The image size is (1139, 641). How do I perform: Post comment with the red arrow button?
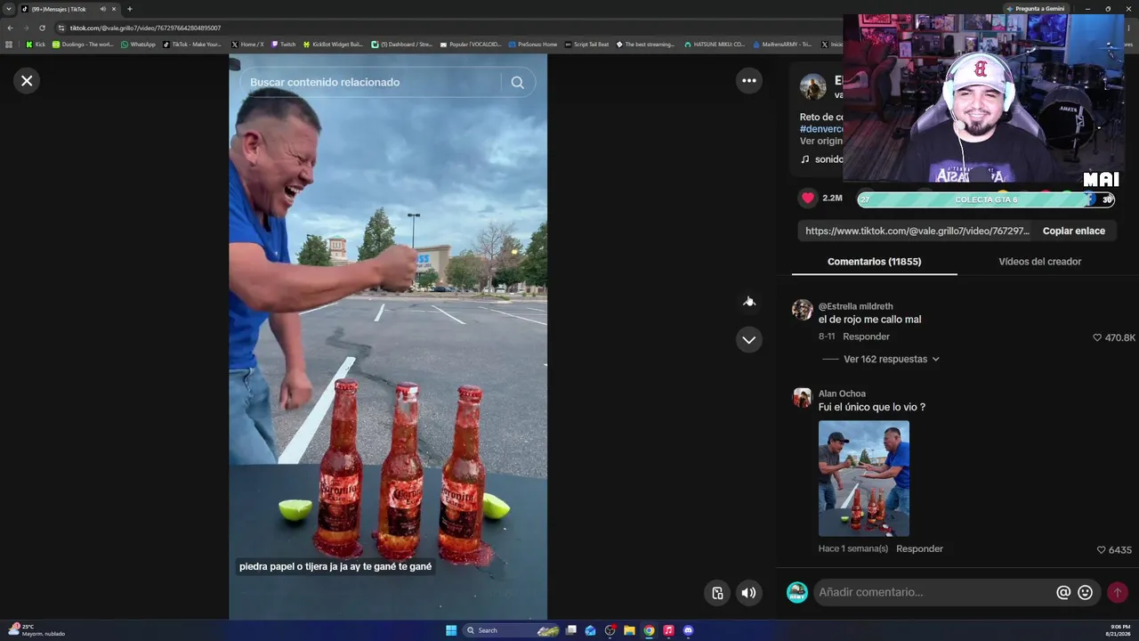[x=1118, y=592]
